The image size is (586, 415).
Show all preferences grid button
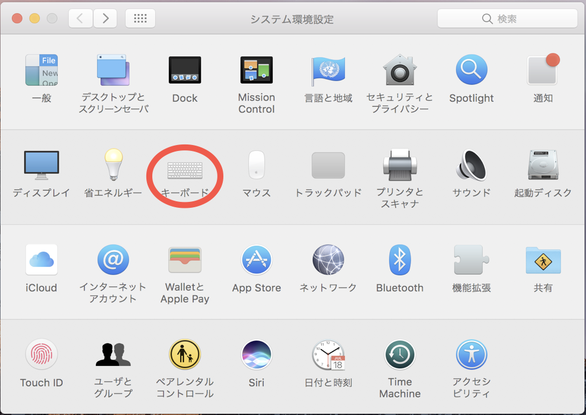point(140,18)
